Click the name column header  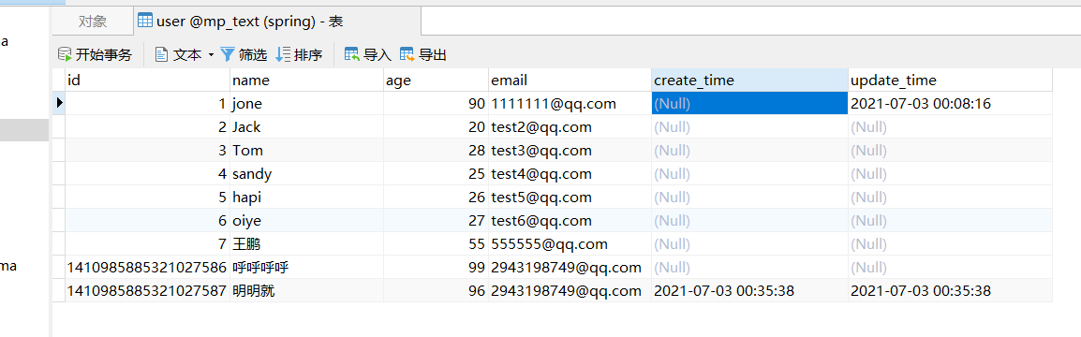(307, 80)
